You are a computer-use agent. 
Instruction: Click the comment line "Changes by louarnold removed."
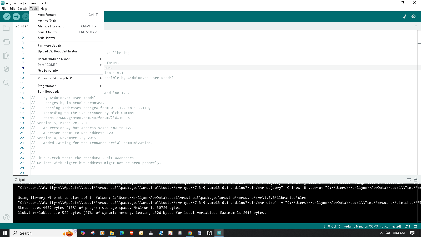click(x=74, y=103)
